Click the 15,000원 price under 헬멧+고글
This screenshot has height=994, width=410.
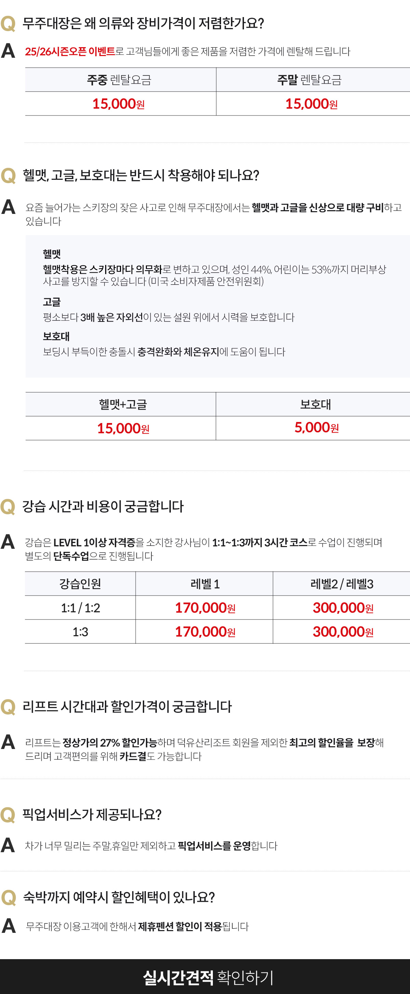pos(123,428)
